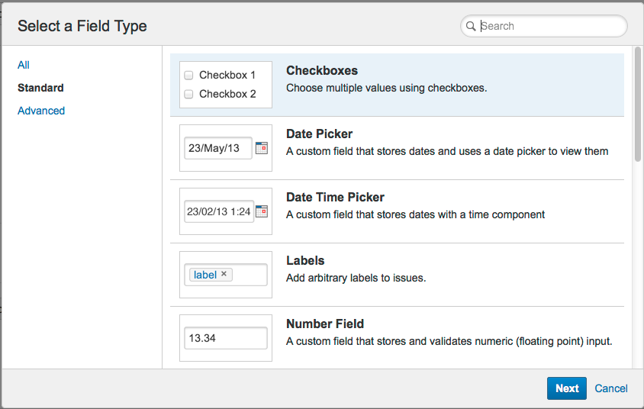Remove the label tag via x icon
Viewport: 644px width, 409px height.
(224, 274)
